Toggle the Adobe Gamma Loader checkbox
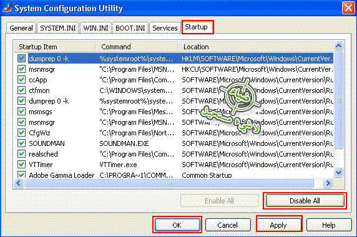 tap(21, 175)
